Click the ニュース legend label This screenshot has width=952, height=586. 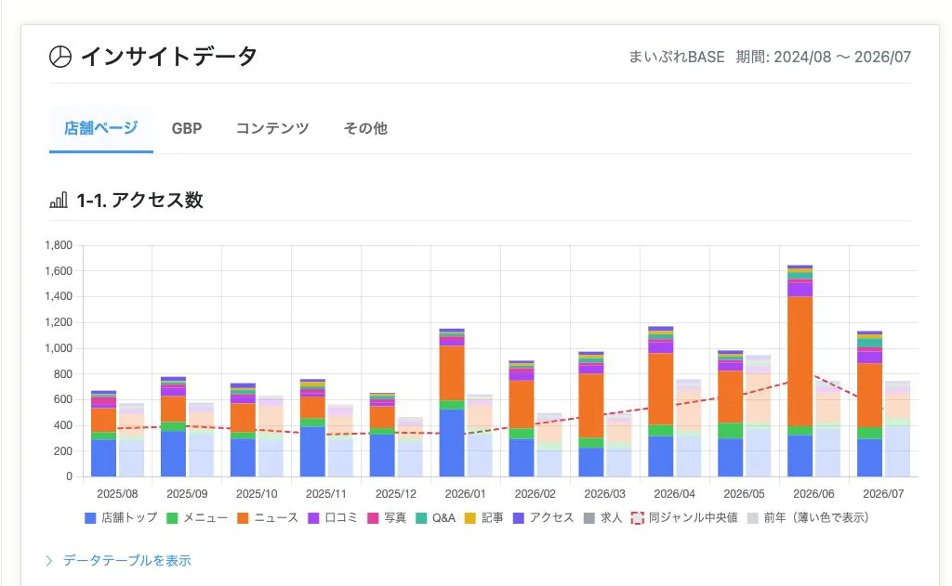[x=276, y=517]
